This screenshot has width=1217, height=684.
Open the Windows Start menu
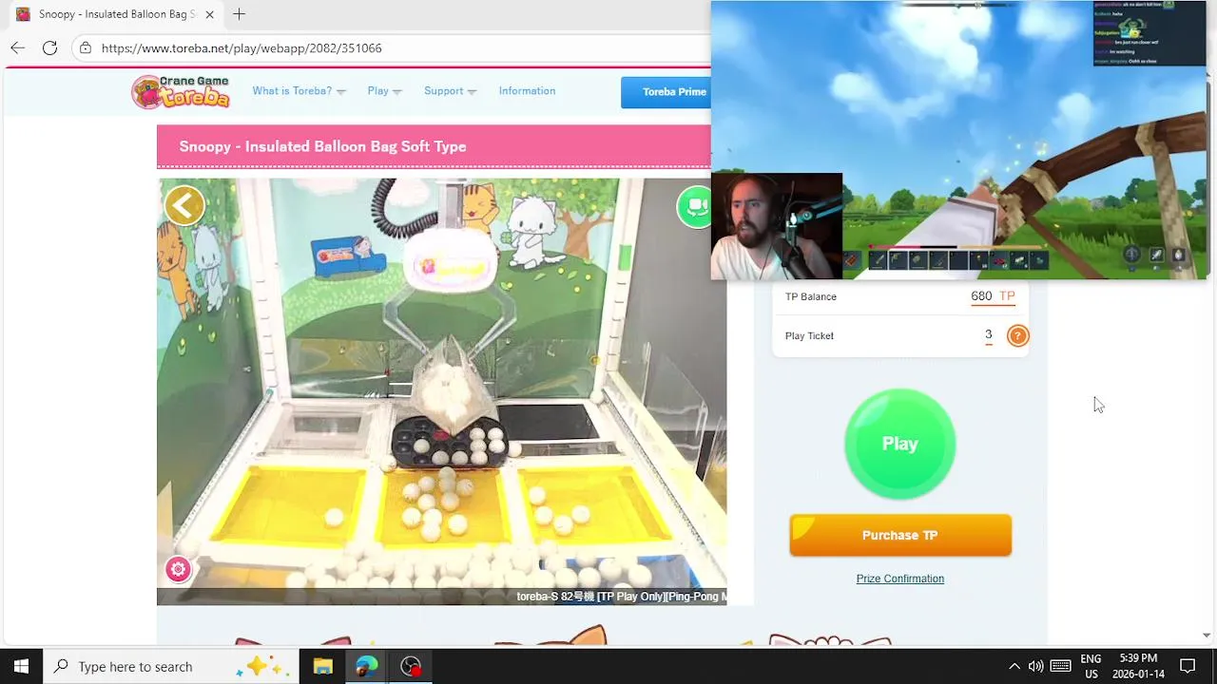(x=21, y=666)
